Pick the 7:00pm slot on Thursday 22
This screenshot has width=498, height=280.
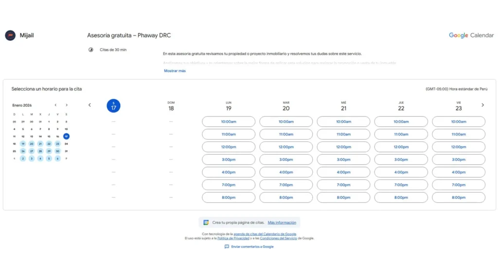click(x=401, y=185)
